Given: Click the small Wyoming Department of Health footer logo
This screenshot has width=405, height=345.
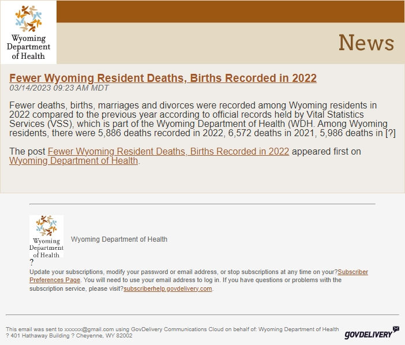Looking at the screenshot, I should click(x=47, y=237).
